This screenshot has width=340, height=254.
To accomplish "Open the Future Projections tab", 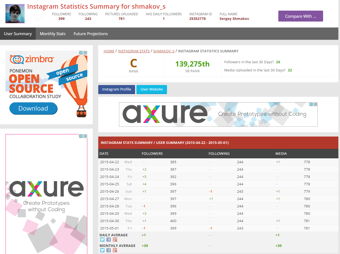I will pyautogui.click(x=91, y=34).
